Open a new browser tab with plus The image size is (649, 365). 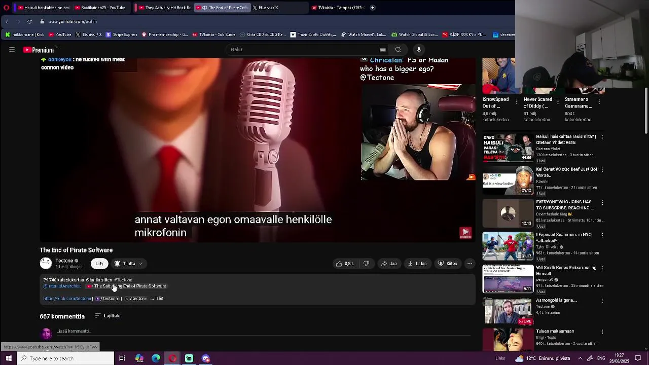pyautogui.click(x=373, y=8)
